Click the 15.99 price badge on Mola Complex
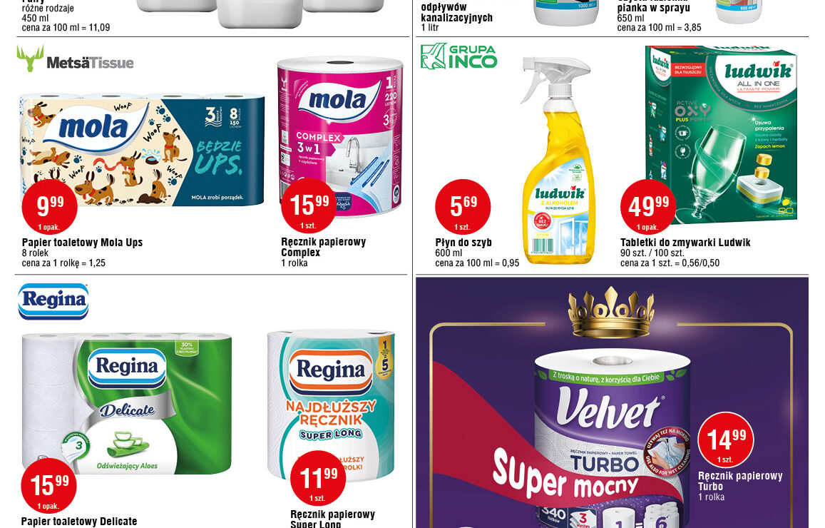Image resolution: width=825 pixels, height=528 pixels. [x=309, y=205]
